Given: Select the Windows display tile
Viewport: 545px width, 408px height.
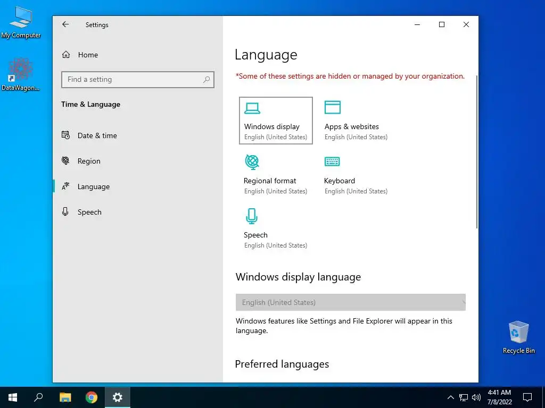Looking at the screenshot, I should (x=276, y=121).
